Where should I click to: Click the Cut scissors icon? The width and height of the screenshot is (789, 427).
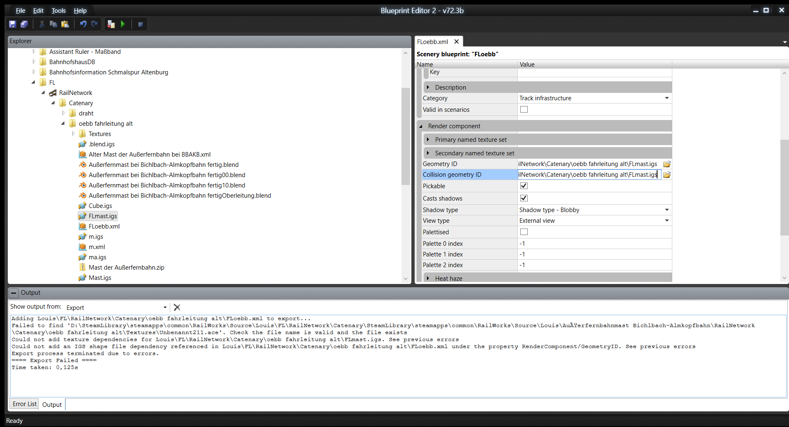click(42, 24)
